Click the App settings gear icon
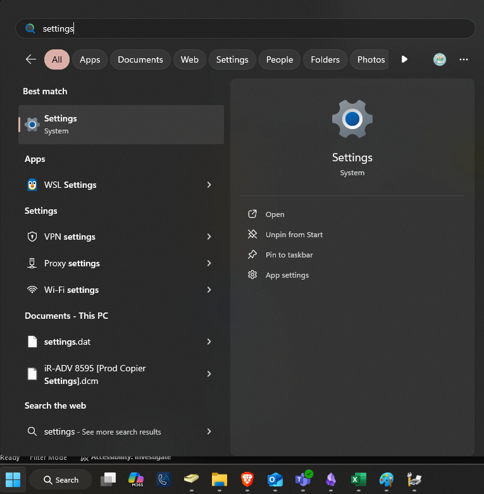 [x=252, y=275]
